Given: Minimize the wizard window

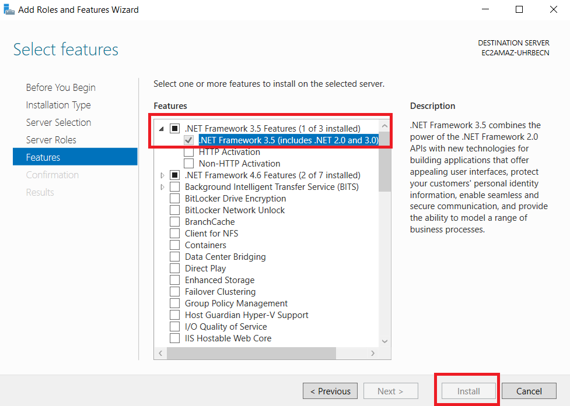Looking at the screenshot, I should pyautogui.click(x=485, y=9).
